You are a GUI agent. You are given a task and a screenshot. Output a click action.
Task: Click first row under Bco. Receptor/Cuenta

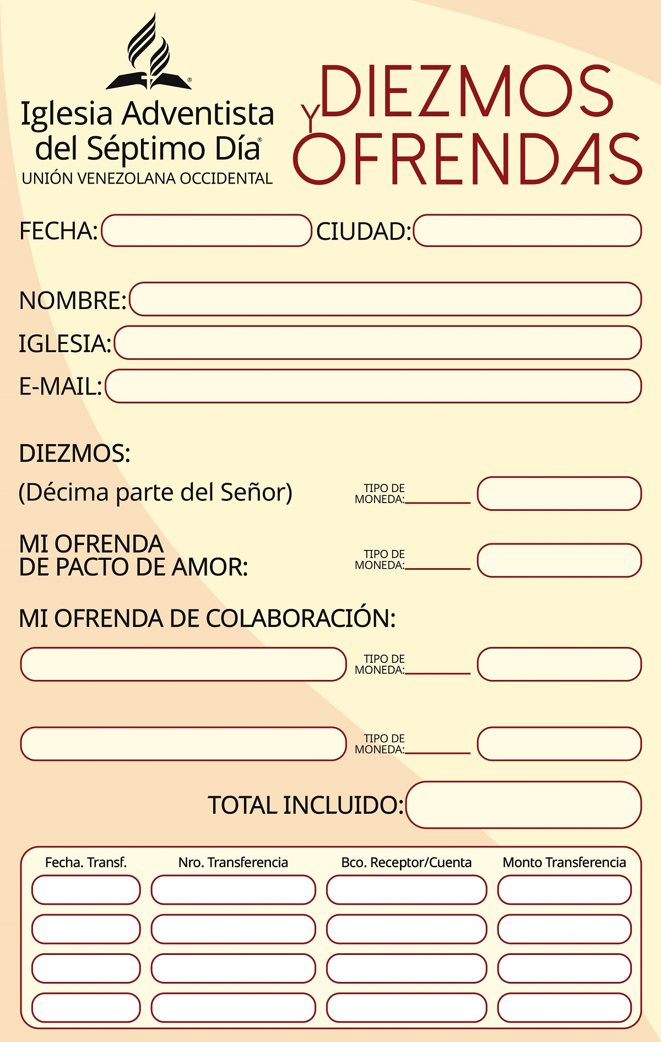pyautogui.click(x=407, y=890)
